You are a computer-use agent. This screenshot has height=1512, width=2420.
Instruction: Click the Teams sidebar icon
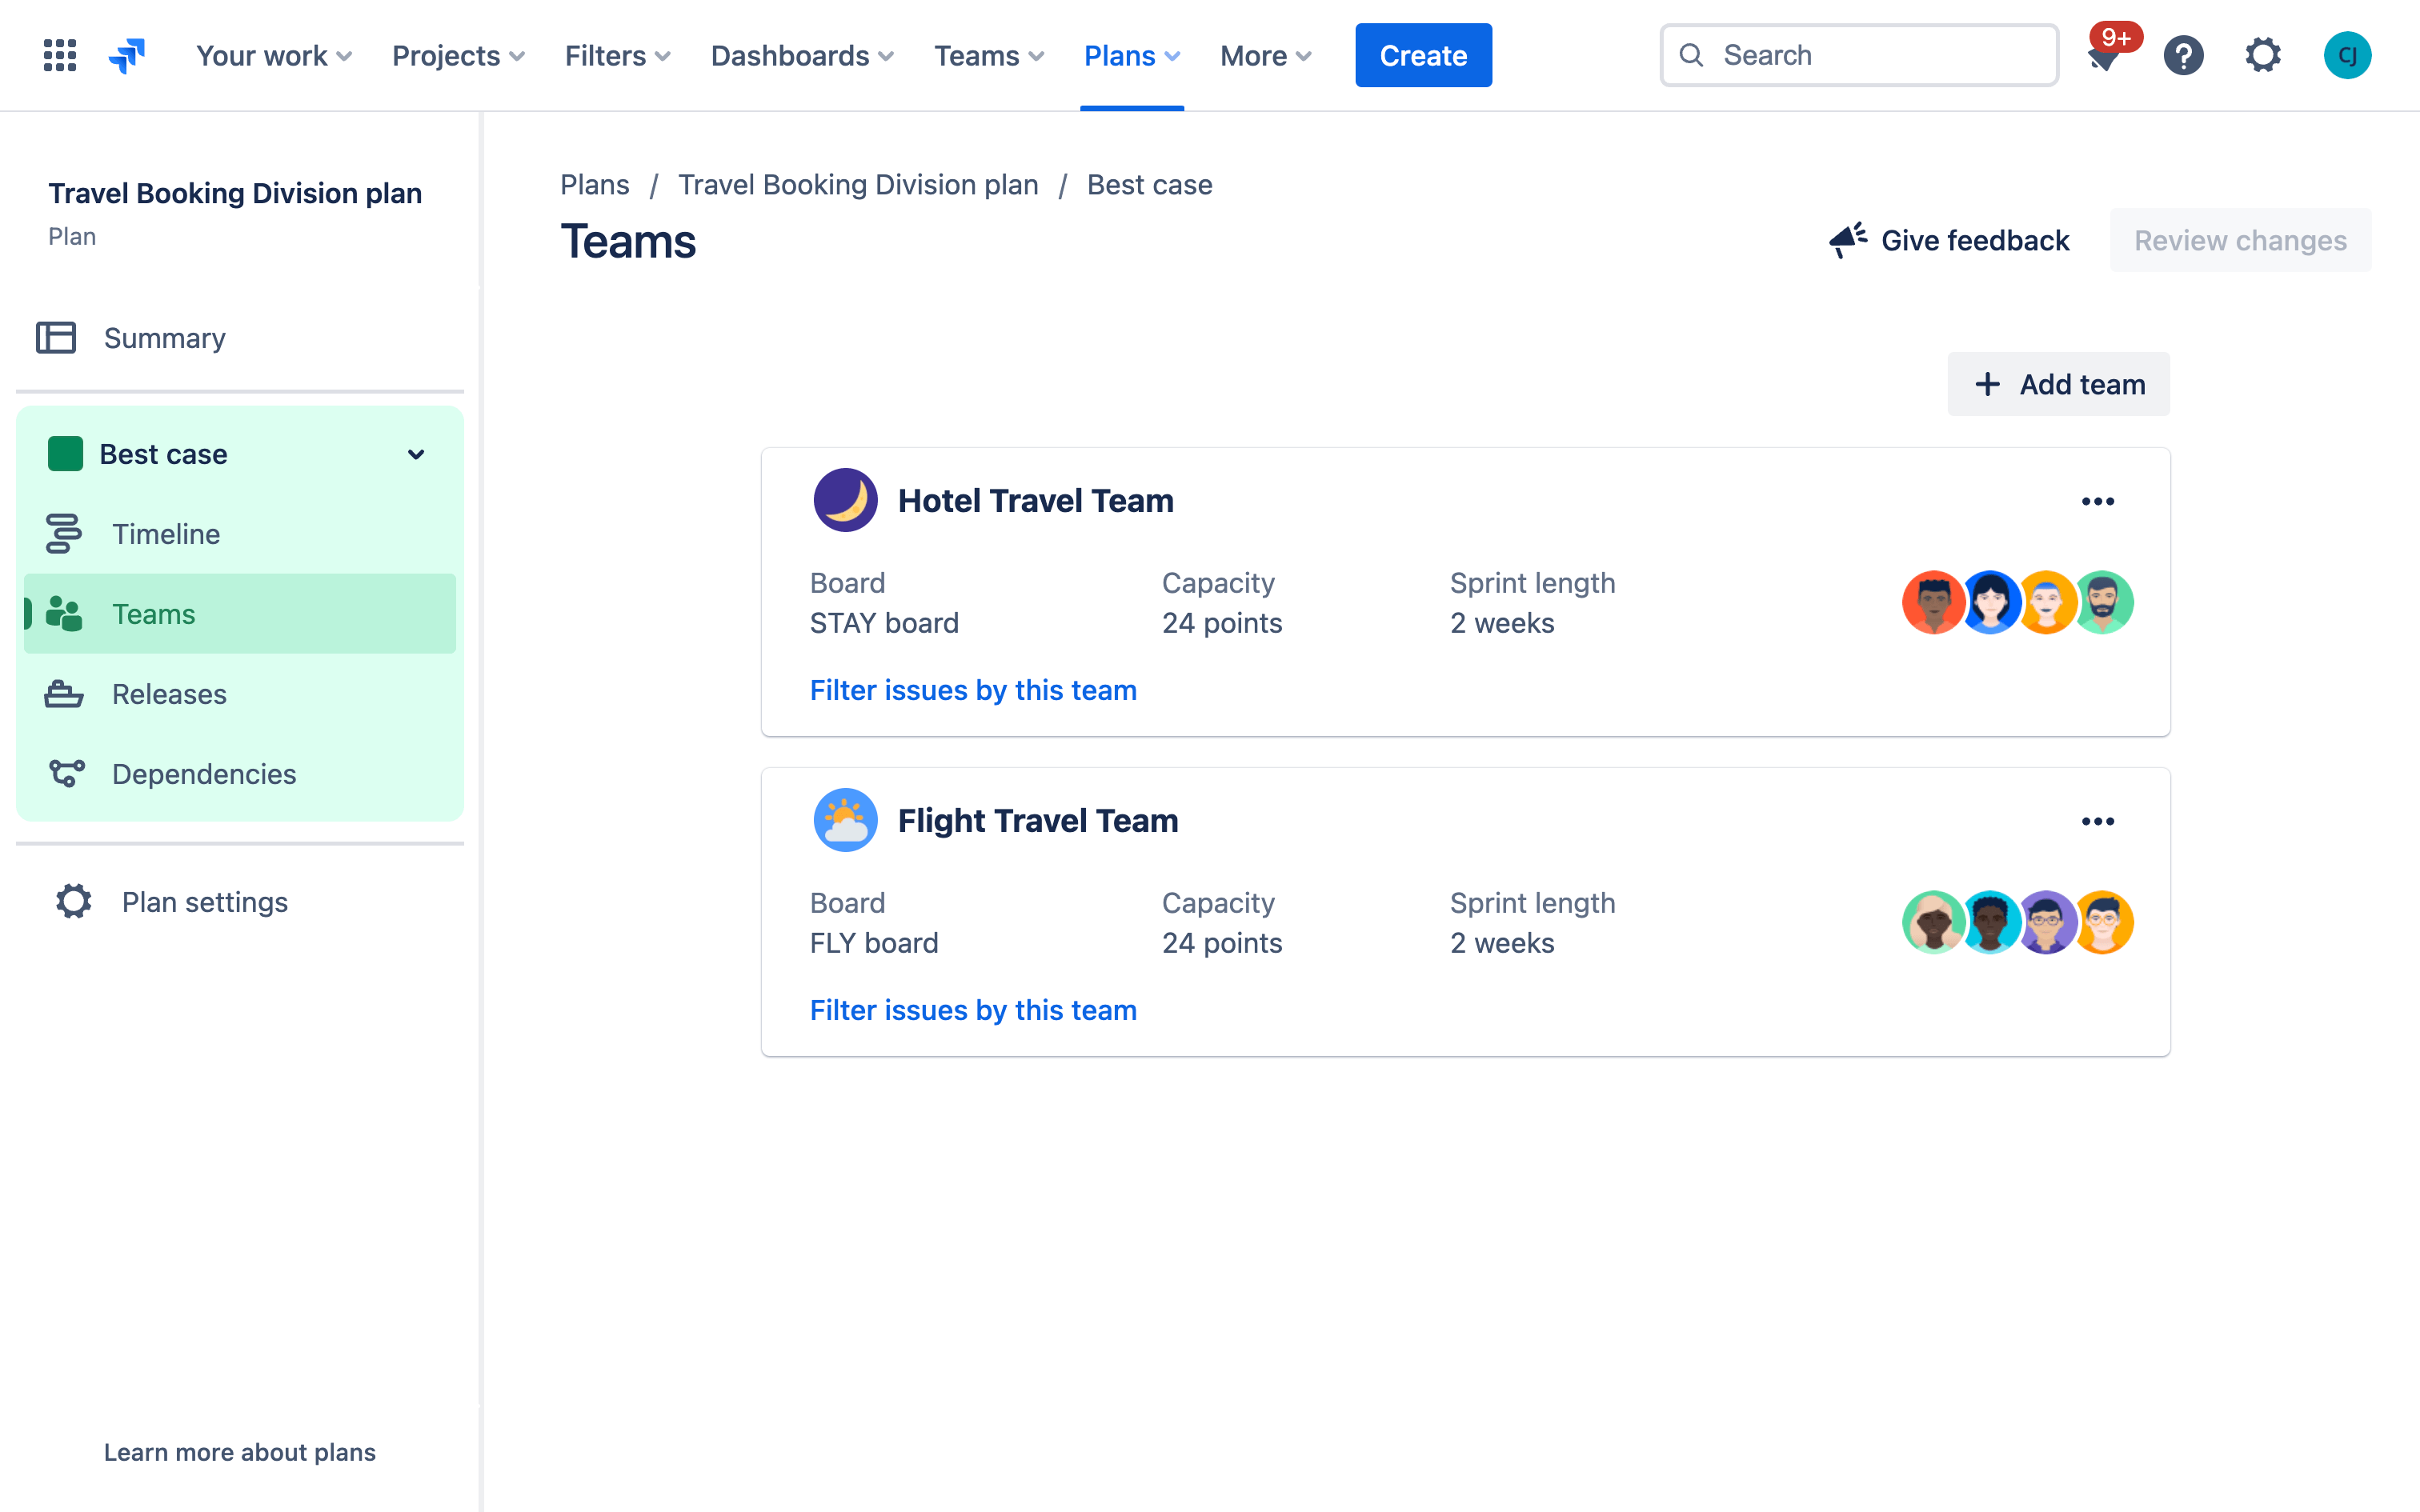click(62, 613)
